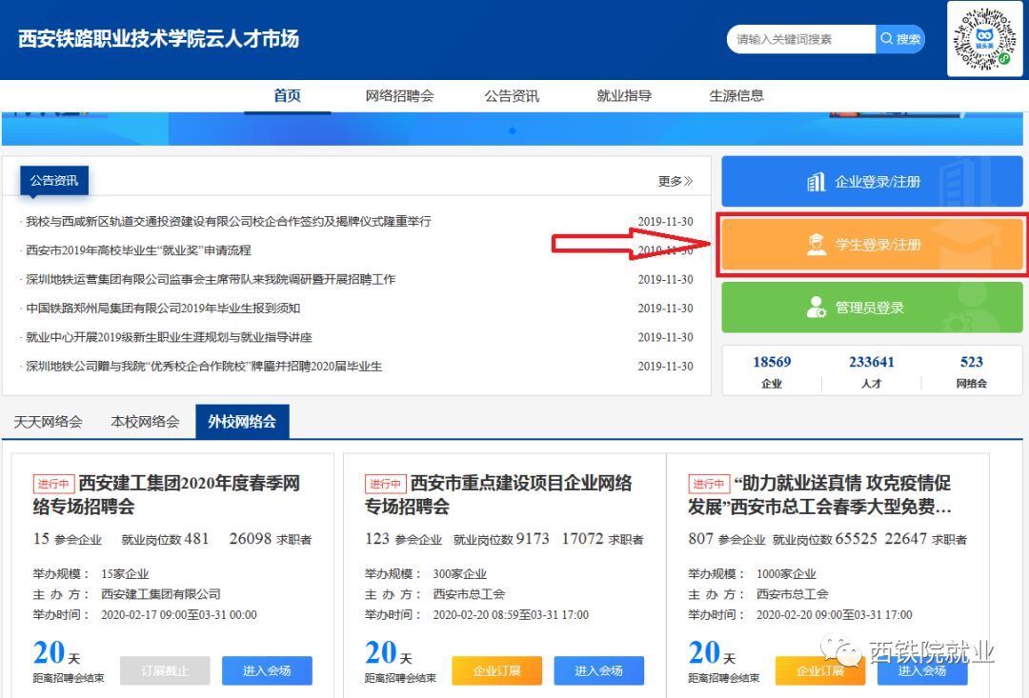Click the QR code image
The height and width of the screenshot is (698, 1029).
pos(984,39)
